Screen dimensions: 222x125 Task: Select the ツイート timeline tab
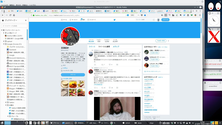point(92,47)
